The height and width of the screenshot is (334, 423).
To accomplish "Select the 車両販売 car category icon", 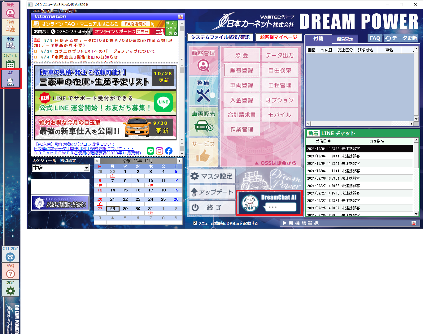I will tap(203, 122).
